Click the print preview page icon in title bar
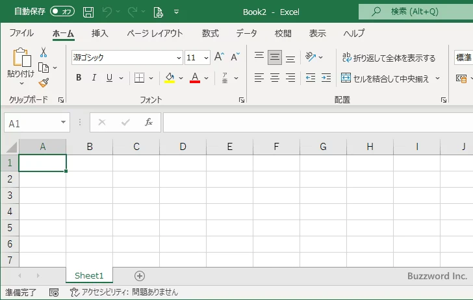The height and width of the screenshot is (300, 473). 158,12
